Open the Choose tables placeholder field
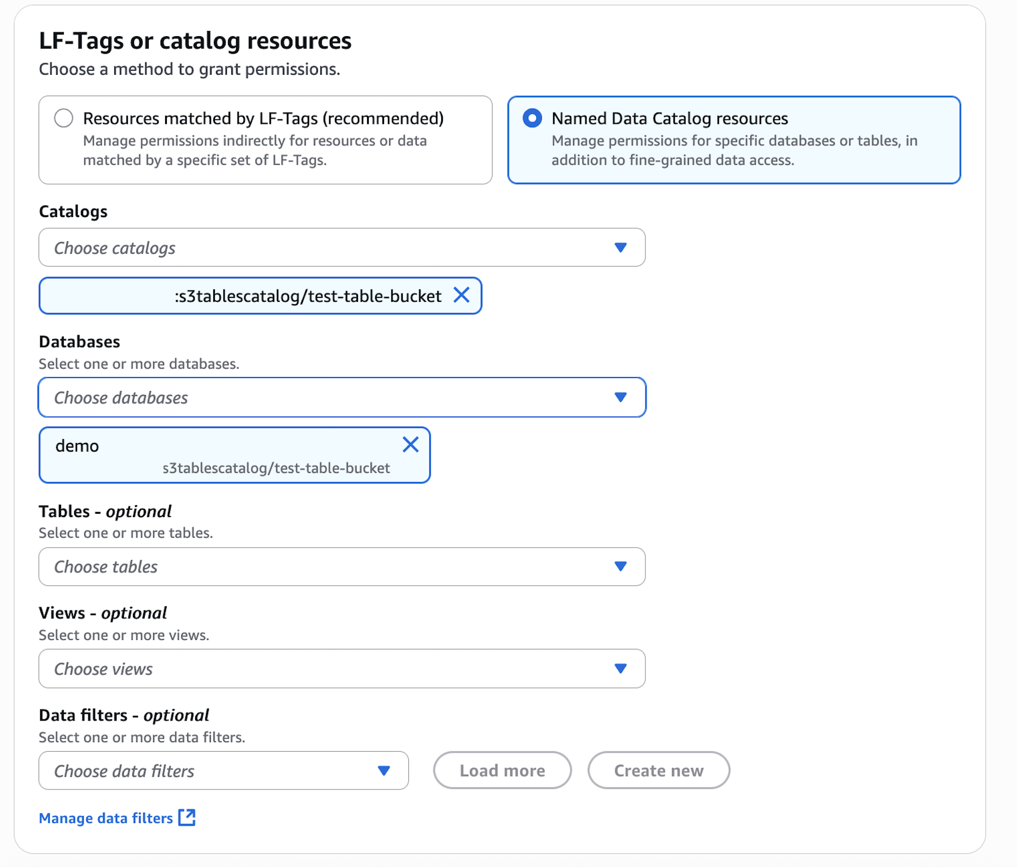The height and width of the screenshot is (867, 1017). (106, 567)
